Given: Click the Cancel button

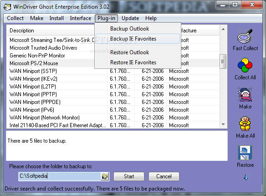Looking at the screenshot, I should 164,176.
